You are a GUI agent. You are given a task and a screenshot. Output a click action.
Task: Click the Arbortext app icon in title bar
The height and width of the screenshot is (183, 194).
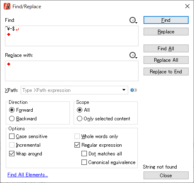(7, 6)
